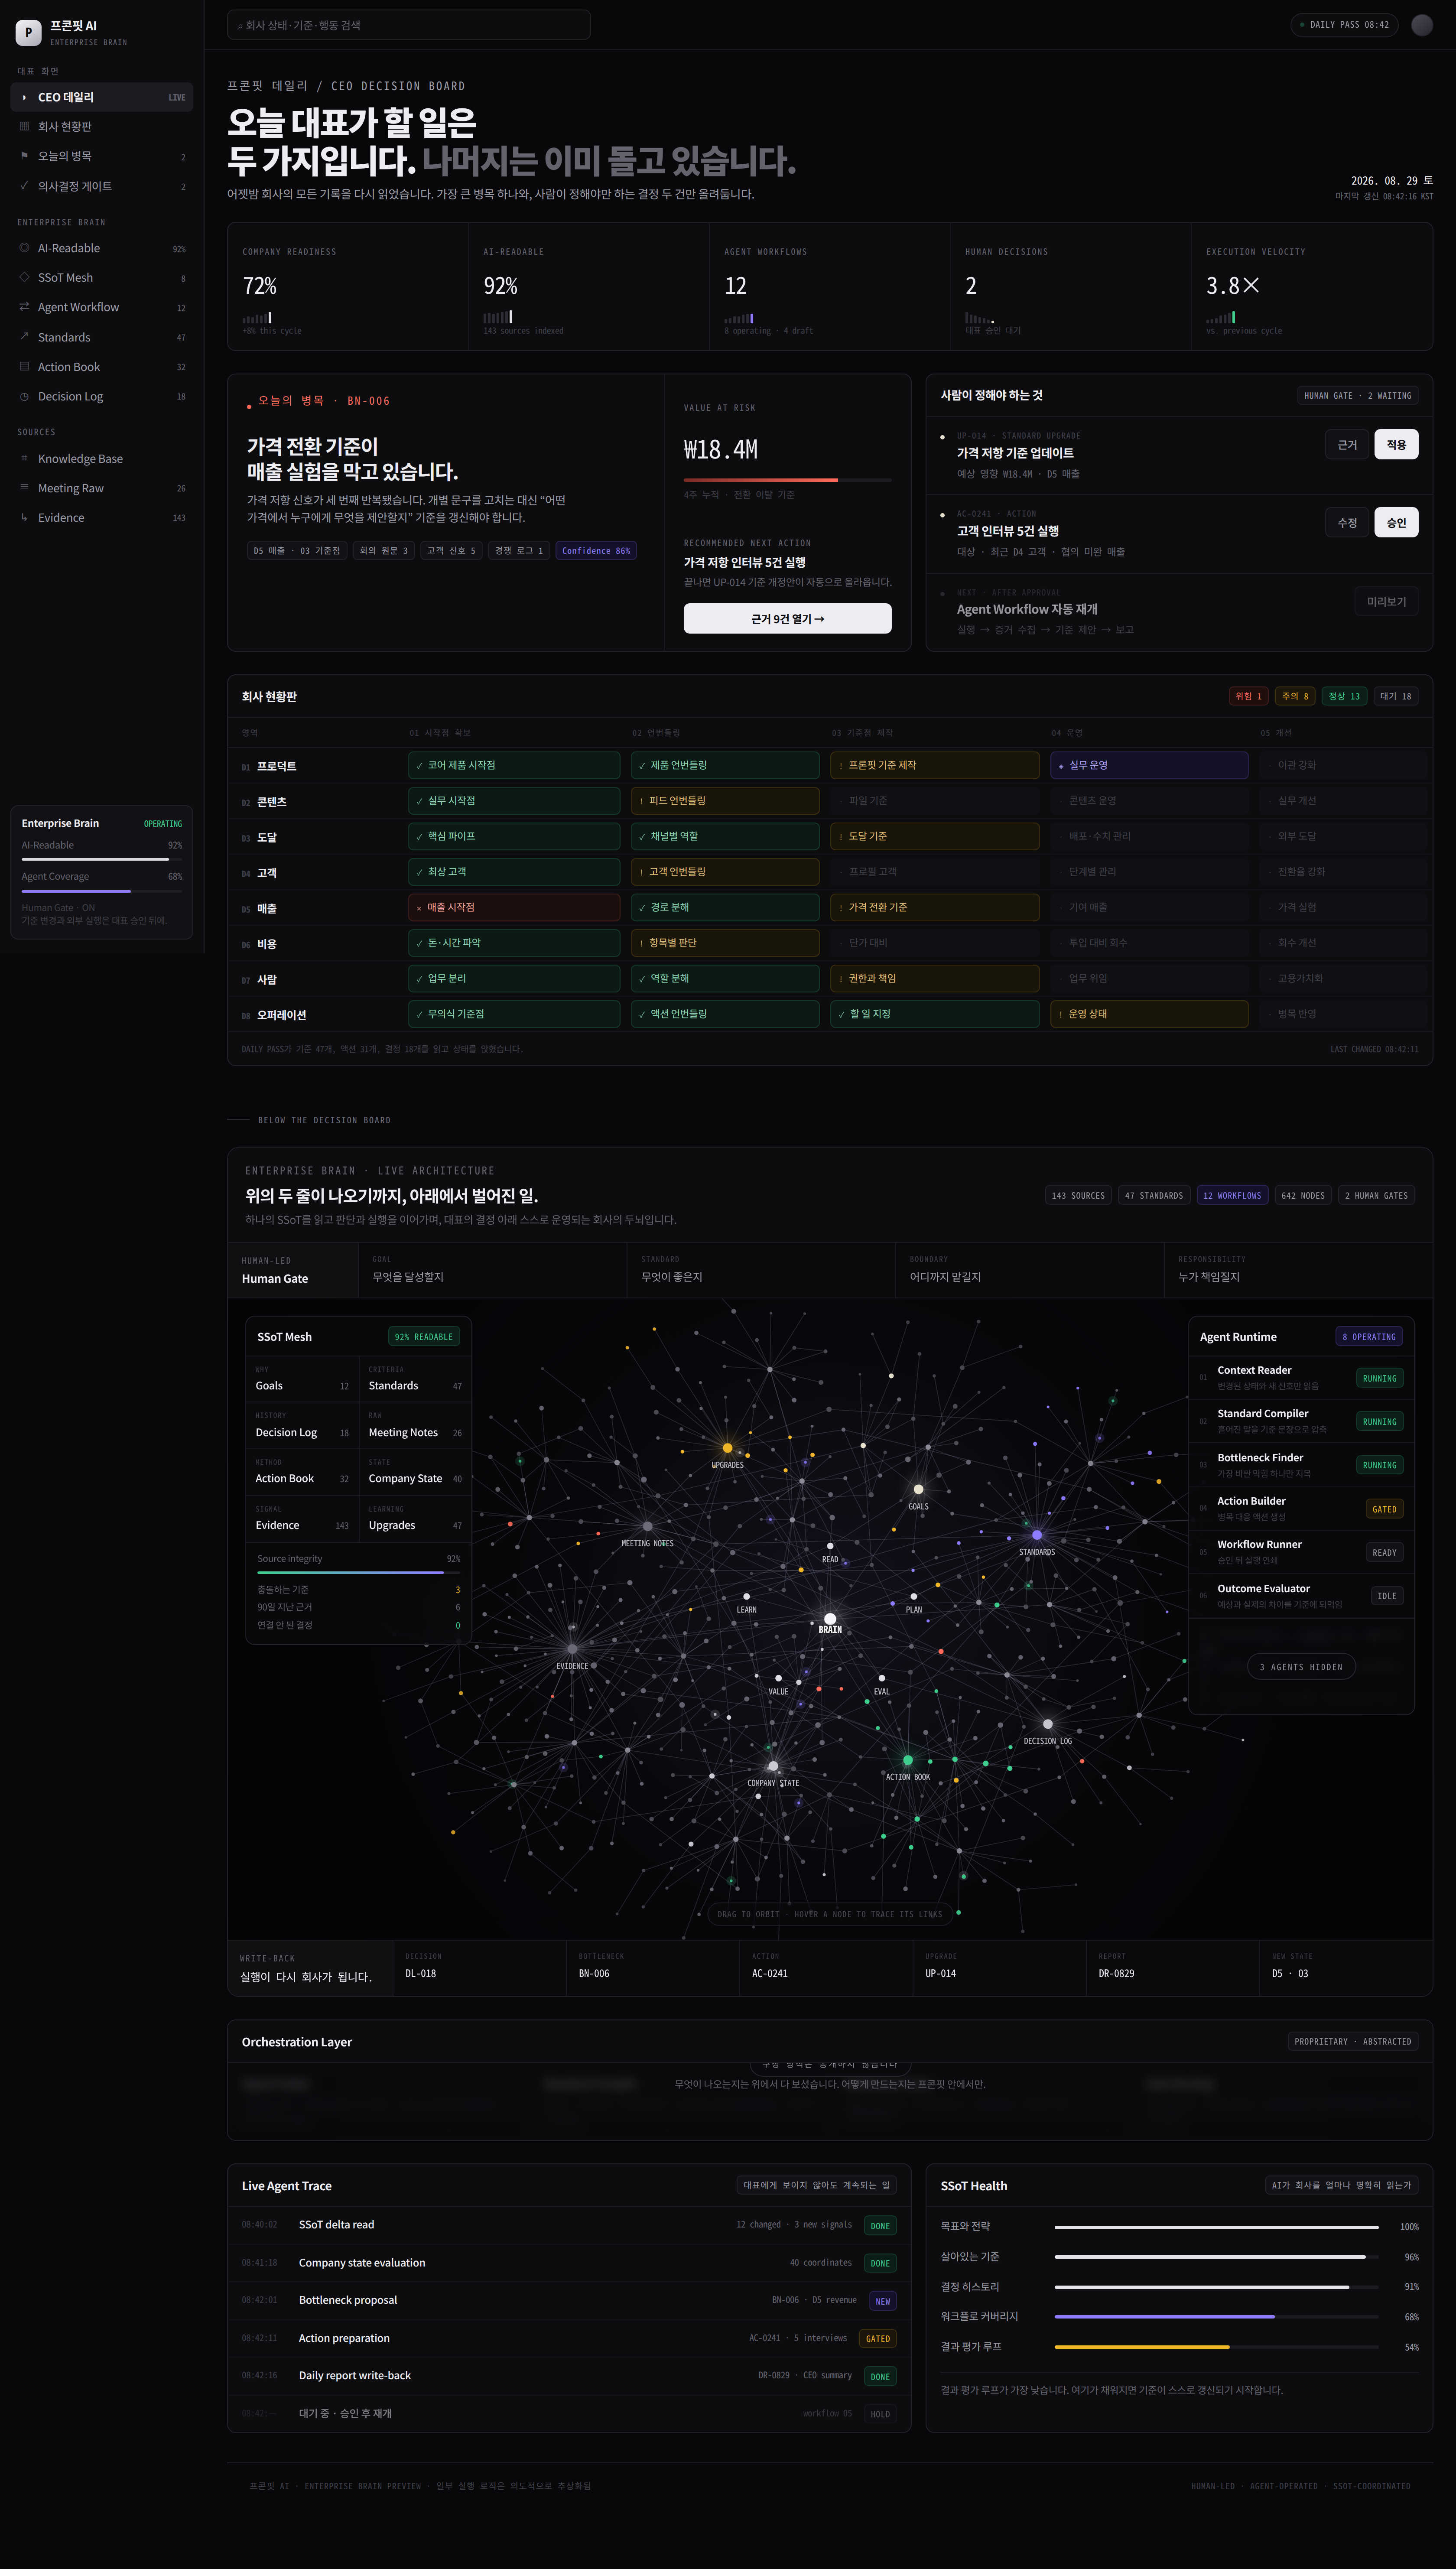
Task: Filter the status board by 주의 8
Action: click(x=1295, y=697)
